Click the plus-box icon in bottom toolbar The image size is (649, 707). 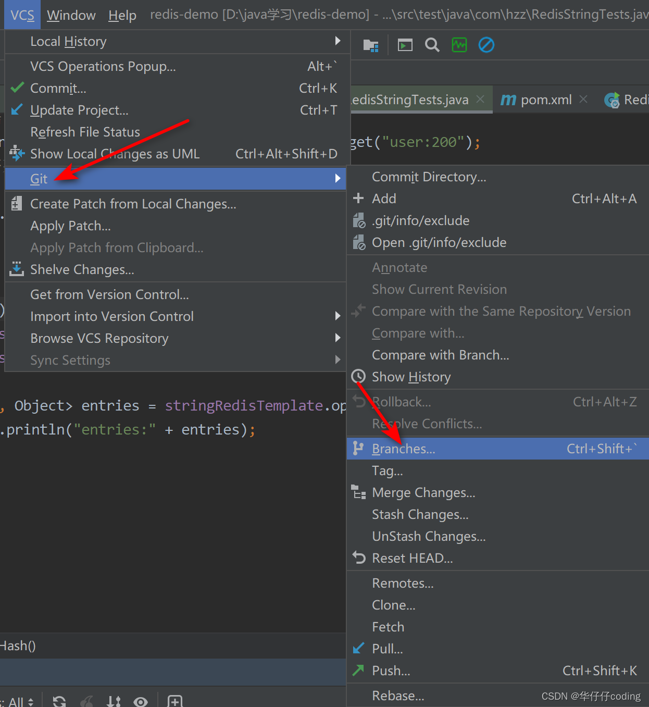click(175, 701)
